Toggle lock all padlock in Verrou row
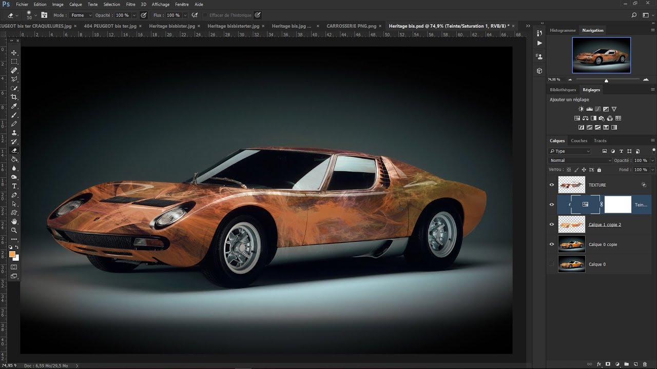657x369 pixels. (598, 169)
